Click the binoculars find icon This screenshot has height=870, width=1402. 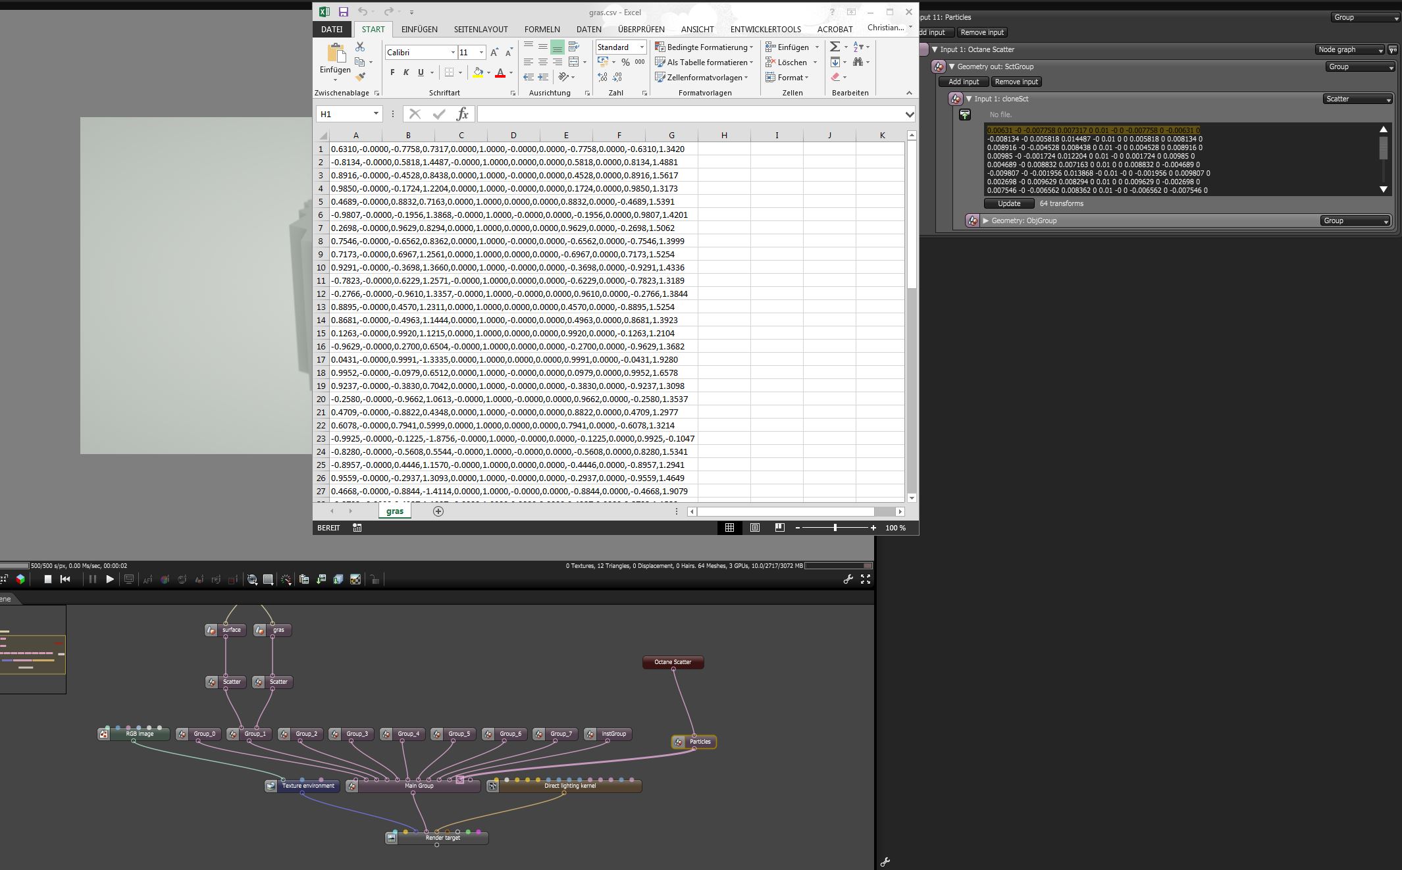858,62
